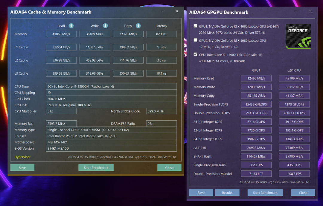Select Memory Read value 41868 MB/s

[61, 34]
